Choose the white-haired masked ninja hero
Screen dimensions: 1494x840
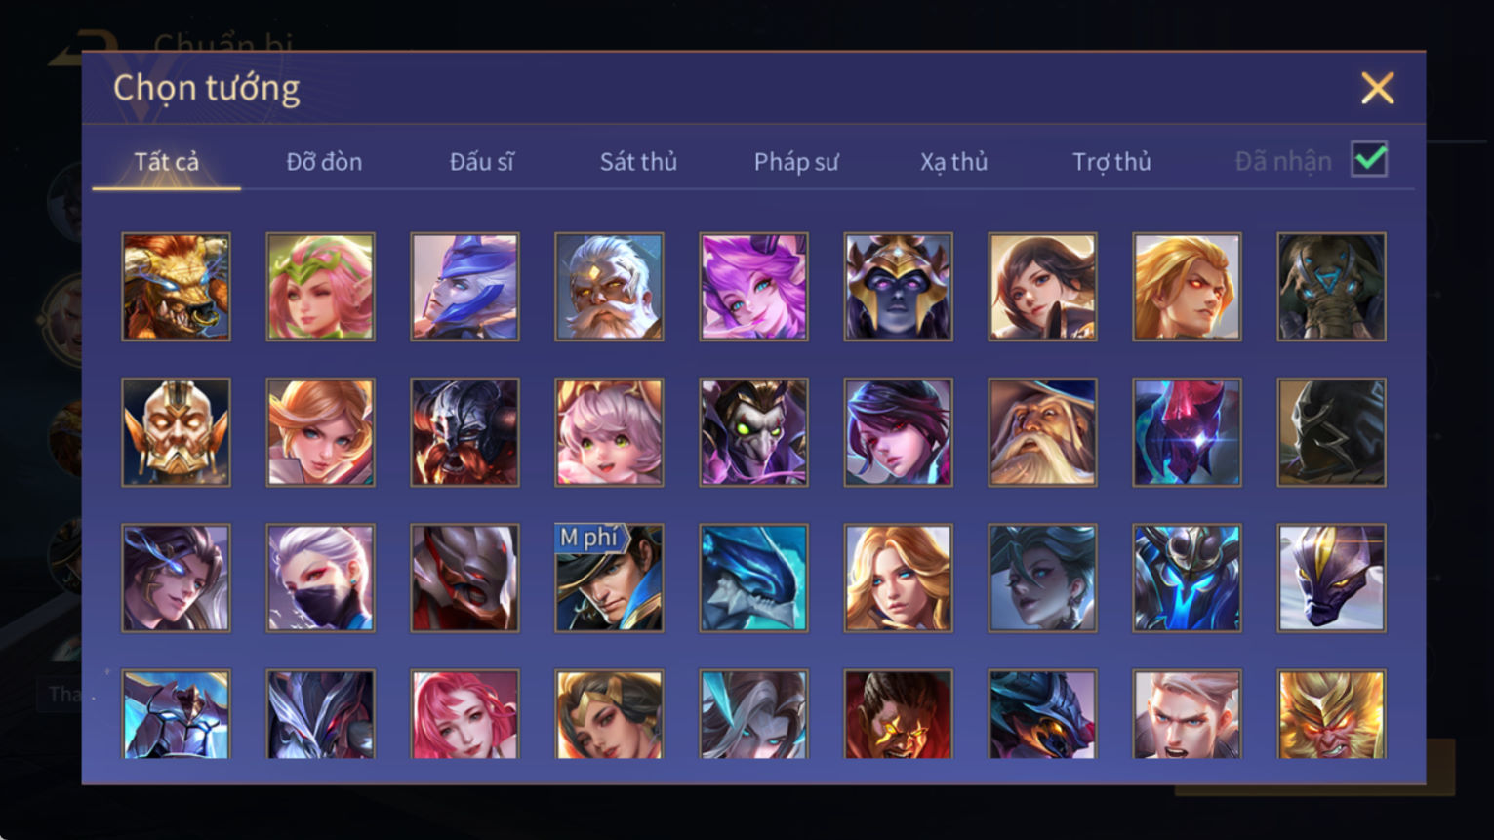coord(320,578)
